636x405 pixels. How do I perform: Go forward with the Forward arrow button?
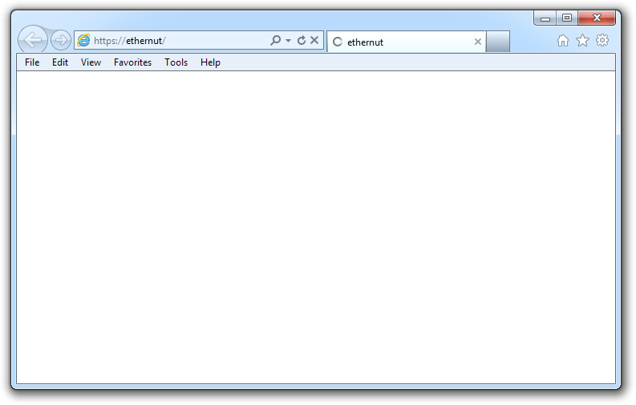click(61, 40)
